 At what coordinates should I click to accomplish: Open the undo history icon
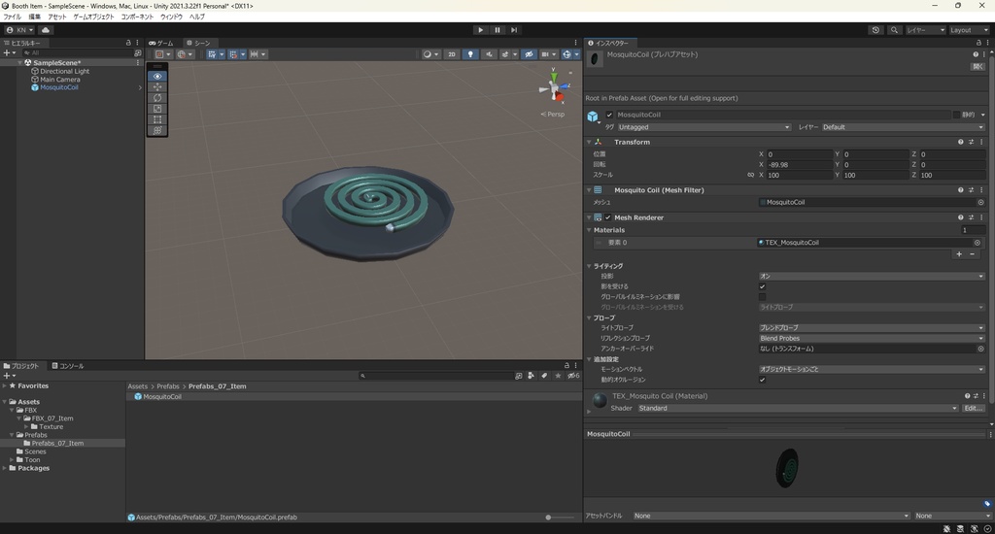[875, 30]
